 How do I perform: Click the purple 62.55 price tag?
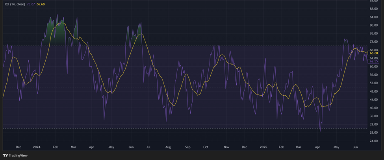(374, 61)
